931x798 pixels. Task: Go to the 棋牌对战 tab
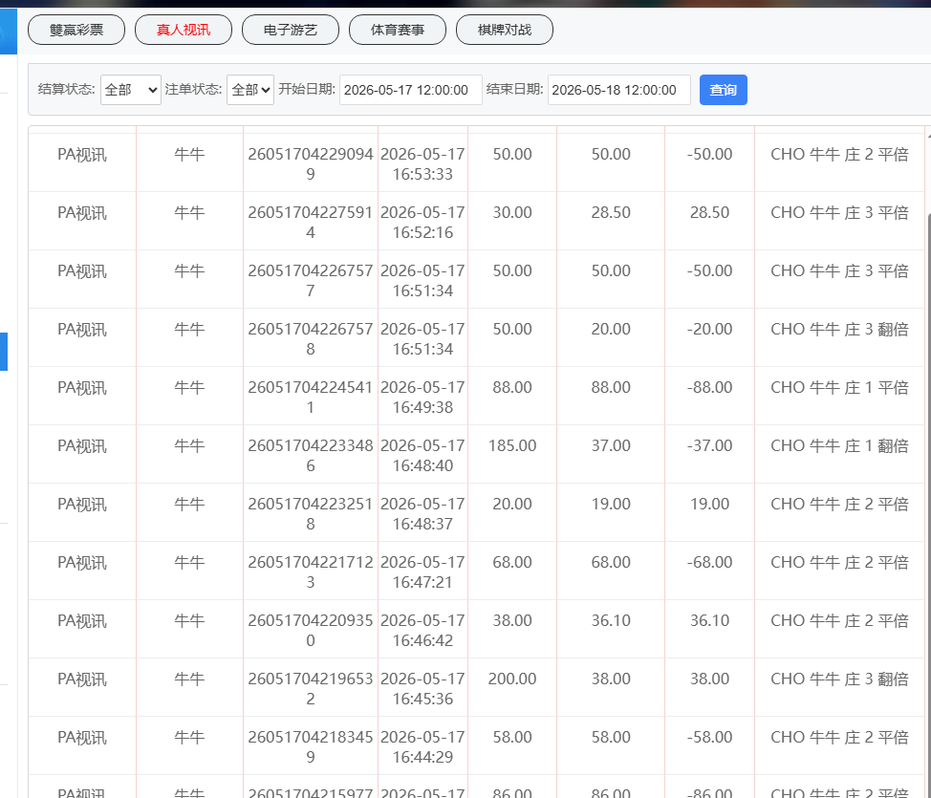tap(504, 30)
